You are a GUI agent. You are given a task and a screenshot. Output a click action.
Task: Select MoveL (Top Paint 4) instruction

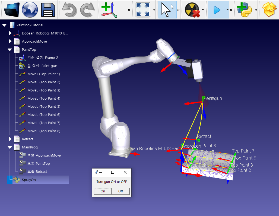(43, 99)
